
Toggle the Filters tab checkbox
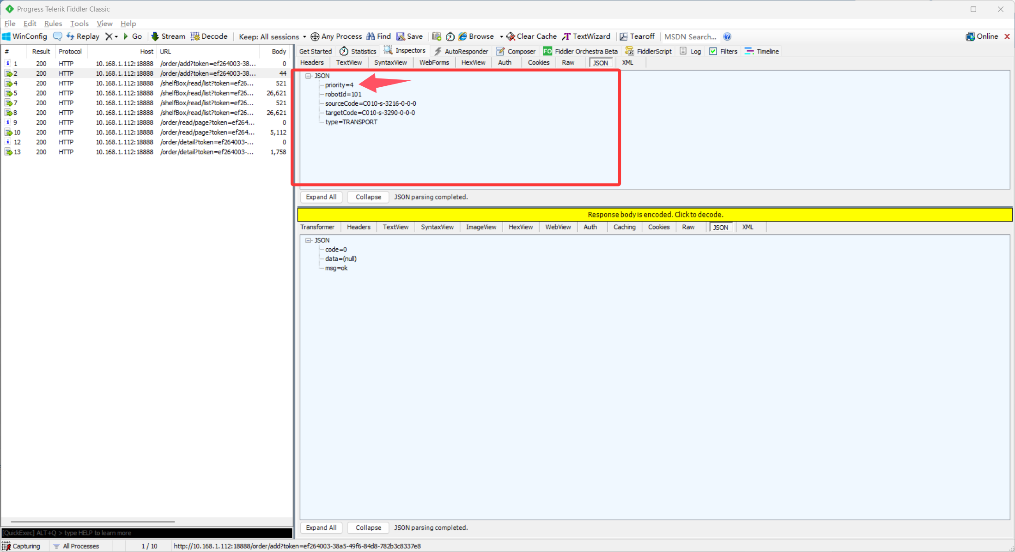coord(713,51)
